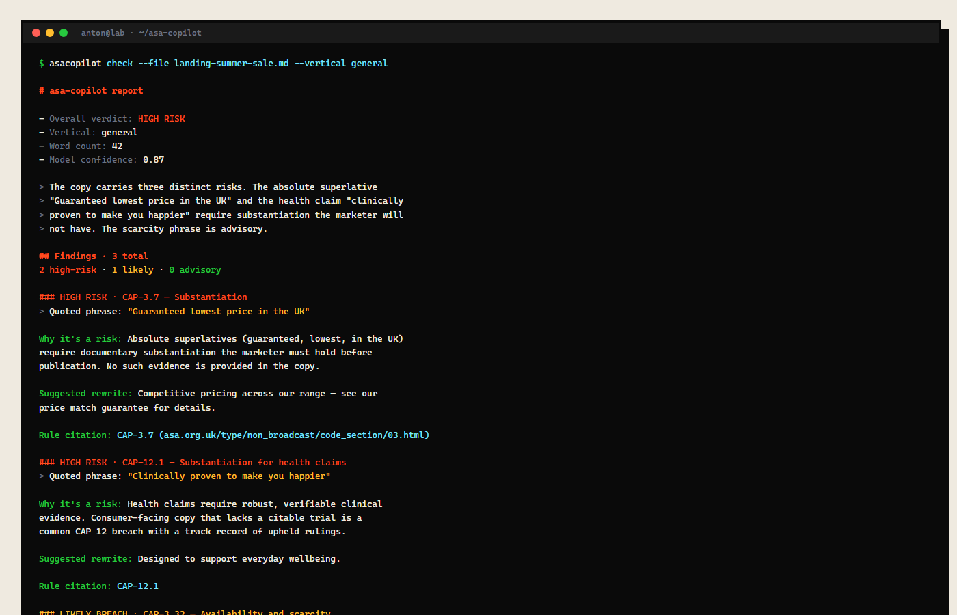Click the CAP-3.7 Substantiation finding heading
The image size is (957, 615).
coord(143,297)
